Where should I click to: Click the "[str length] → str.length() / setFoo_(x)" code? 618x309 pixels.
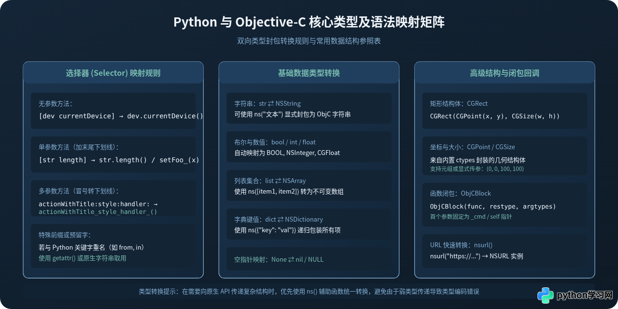click(x=119, y=160)
